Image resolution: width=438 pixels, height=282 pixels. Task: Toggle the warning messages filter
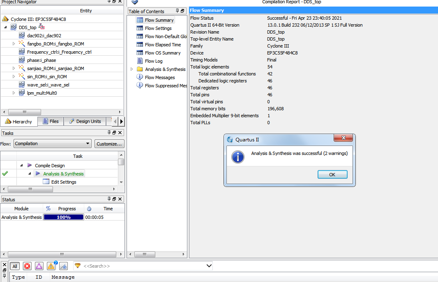(x=51, y=266)
